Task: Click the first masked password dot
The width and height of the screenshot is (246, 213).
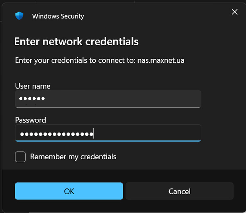Action: click(22, 134)
